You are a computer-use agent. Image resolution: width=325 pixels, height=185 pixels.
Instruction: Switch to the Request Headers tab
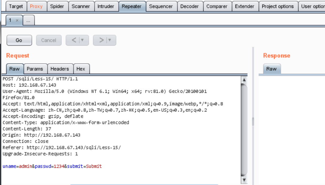coord(60,69)
